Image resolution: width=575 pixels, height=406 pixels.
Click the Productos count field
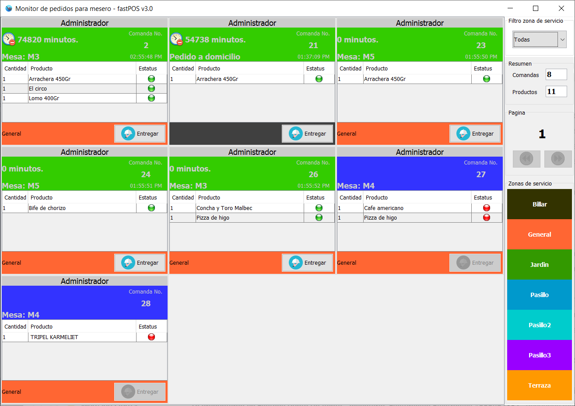click(556, 92)
